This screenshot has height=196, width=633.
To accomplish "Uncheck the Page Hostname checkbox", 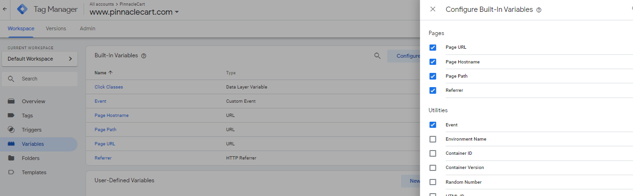I will click(432, 62).
